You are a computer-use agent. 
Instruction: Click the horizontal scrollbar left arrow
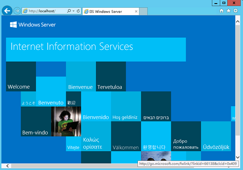tap(7, 166)
